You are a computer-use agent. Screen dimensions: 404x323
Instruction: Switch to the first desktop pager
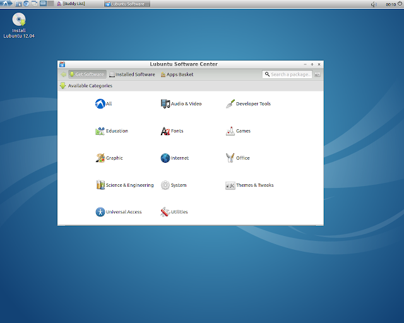[x=44, y=4]
